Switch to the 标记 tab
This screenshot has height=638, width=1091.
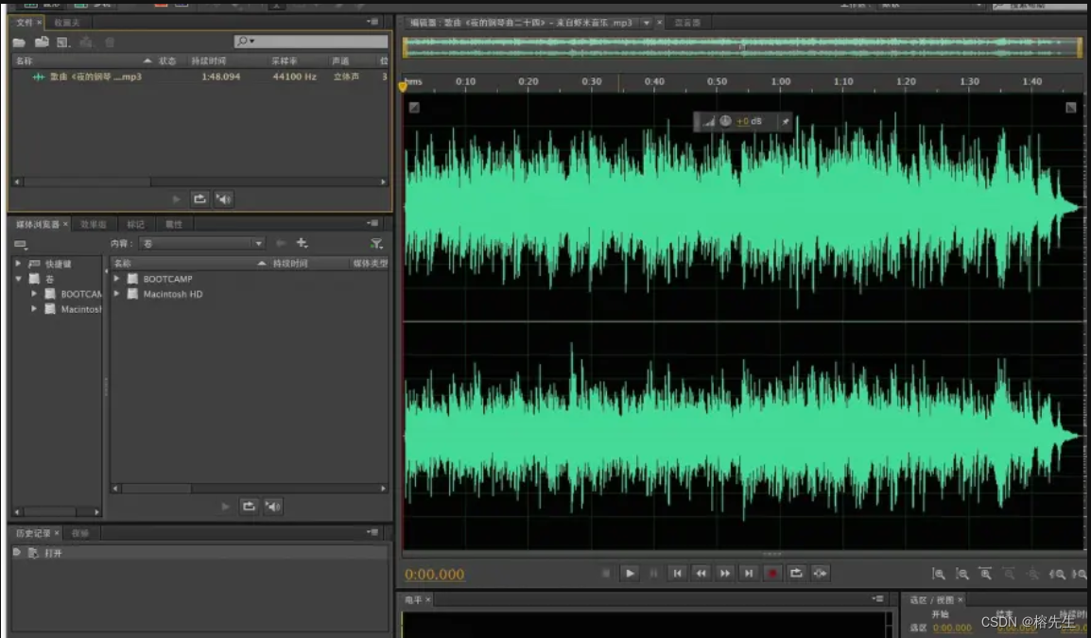pos(135,224)
